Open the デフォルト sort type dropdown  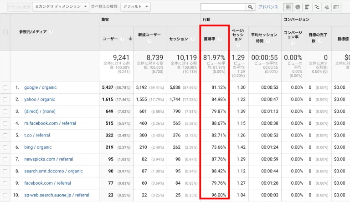[x=135, y=7]
